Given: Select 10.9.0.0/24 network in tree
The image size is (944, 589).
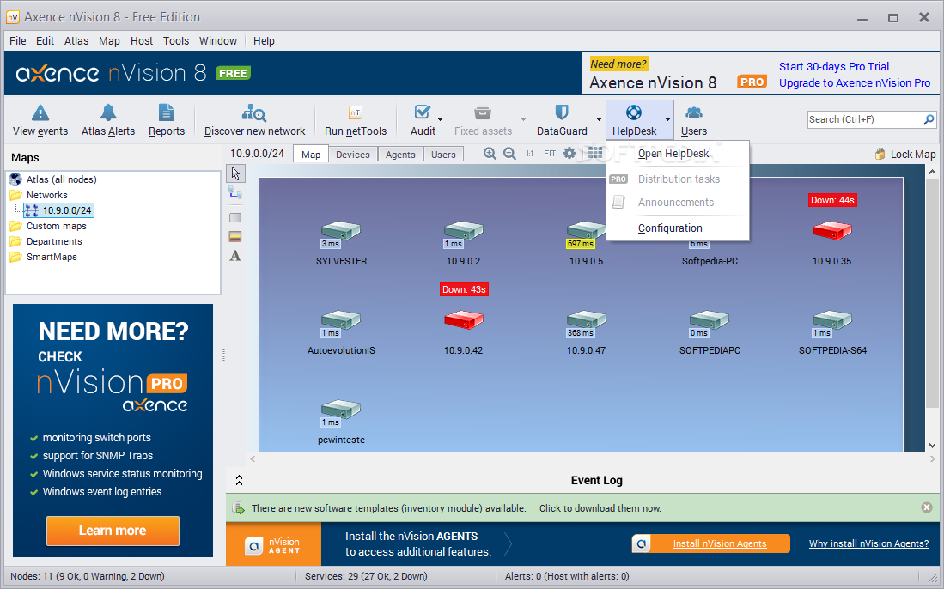Looking at the screenshot, I should tap(58, 210).
